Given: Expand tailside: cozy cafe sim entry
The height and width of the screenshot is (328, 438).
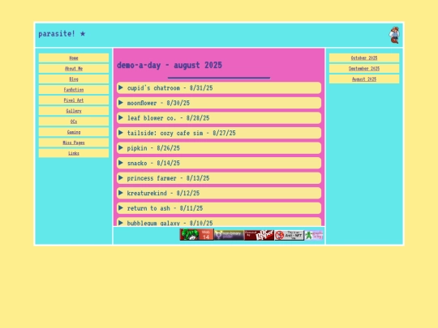Looking at the screenshot, I should (x=219, y=133).
